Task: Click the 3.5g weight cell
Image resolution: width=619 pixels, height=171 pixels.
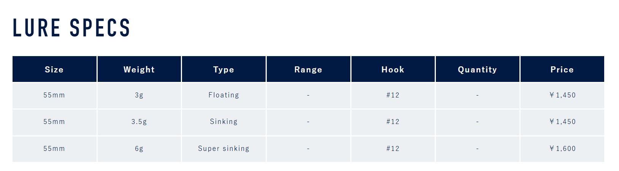Action: tap(139, 122)
